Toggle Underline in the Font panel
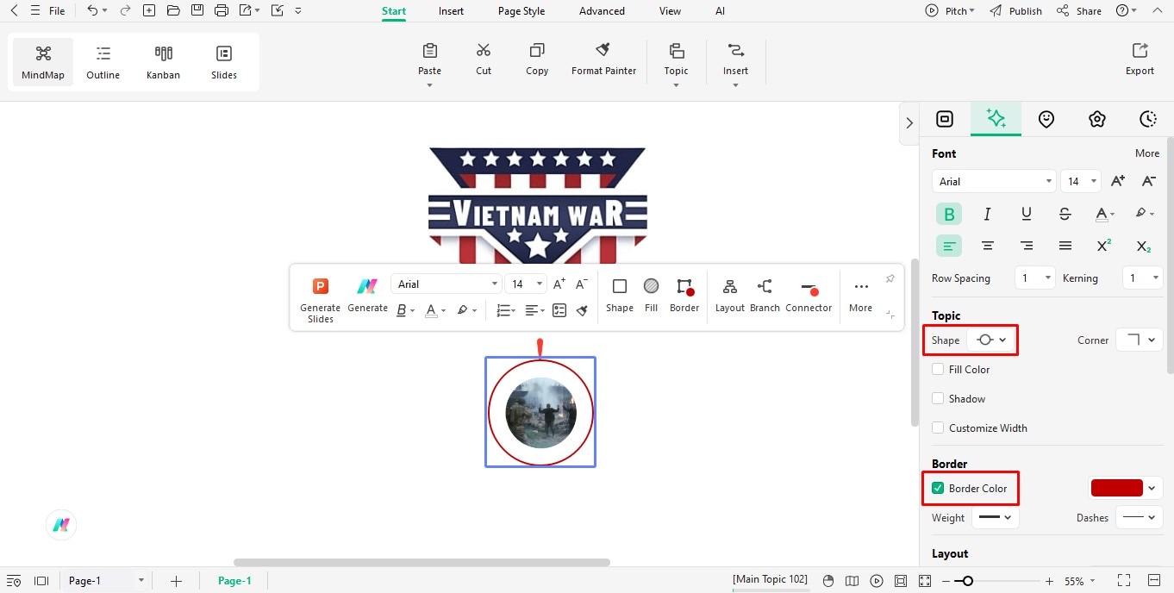1174x593 pixels. click(1027, 214)
